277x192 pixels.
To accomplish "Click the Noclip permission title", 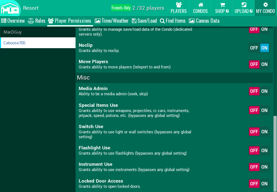I will tap(86, 45).
